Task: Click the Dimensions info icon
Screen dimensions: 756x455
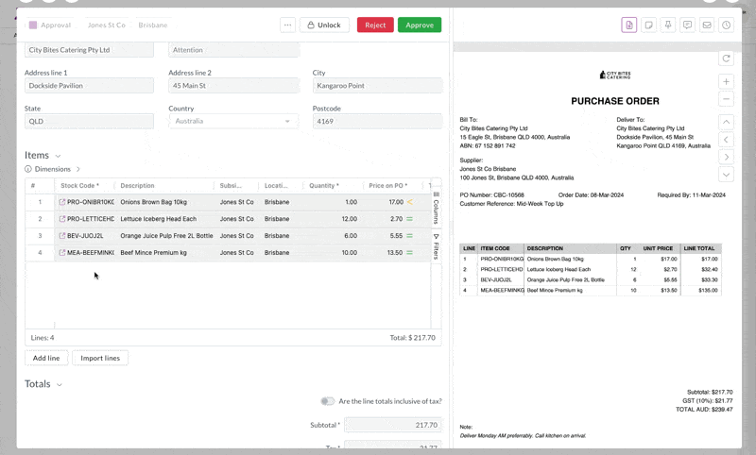Action: tap(28, 169)
